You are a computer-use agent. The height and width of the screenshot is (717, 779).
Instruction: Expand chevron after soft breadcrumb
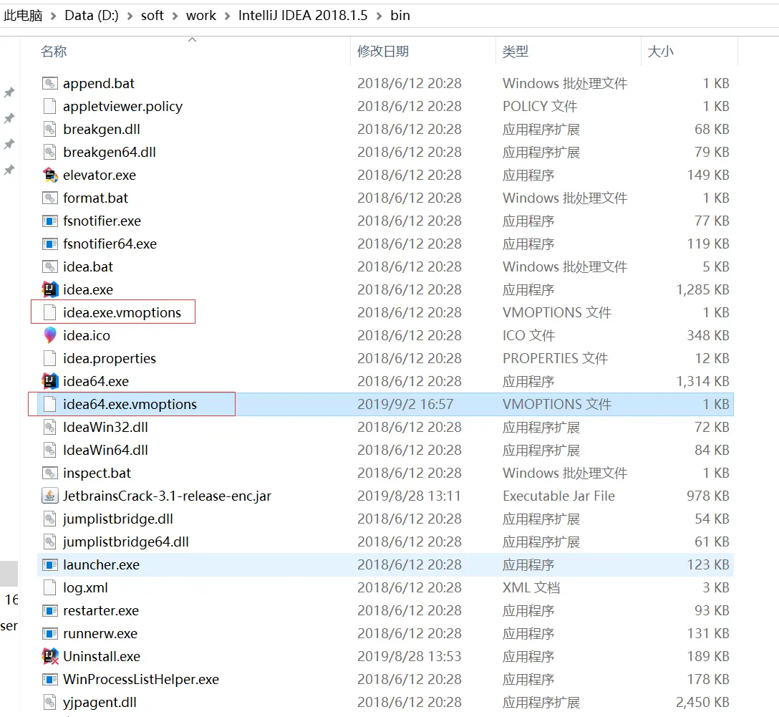175,16
